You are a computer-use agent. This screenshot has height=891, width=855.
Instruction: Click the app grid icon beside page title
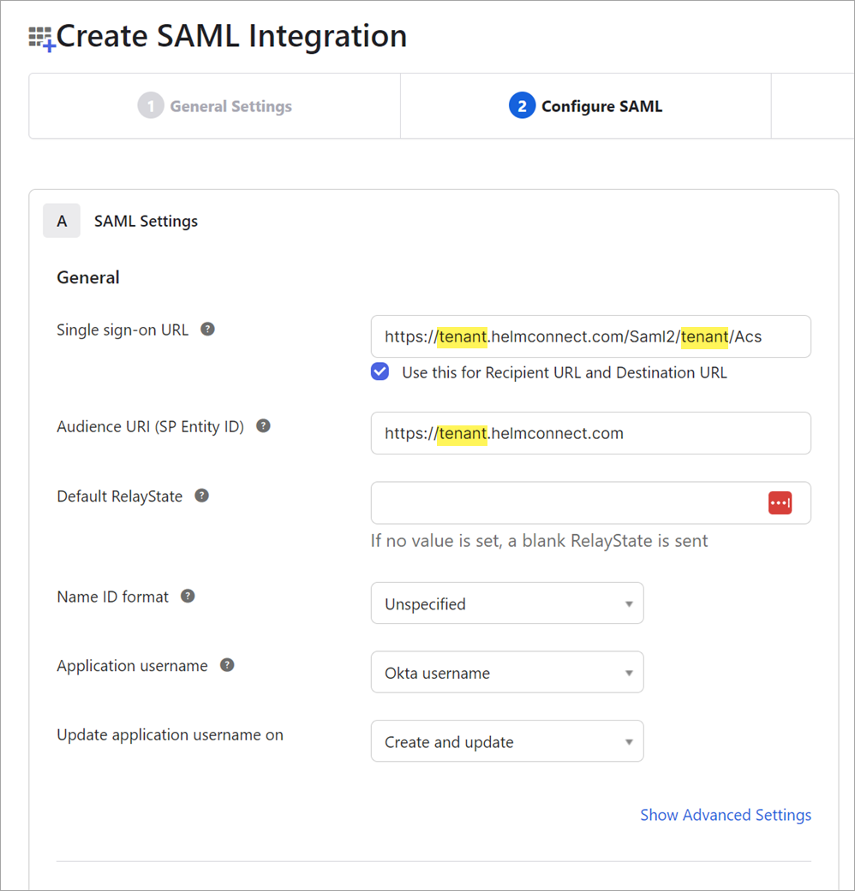[x=42, y=39]
